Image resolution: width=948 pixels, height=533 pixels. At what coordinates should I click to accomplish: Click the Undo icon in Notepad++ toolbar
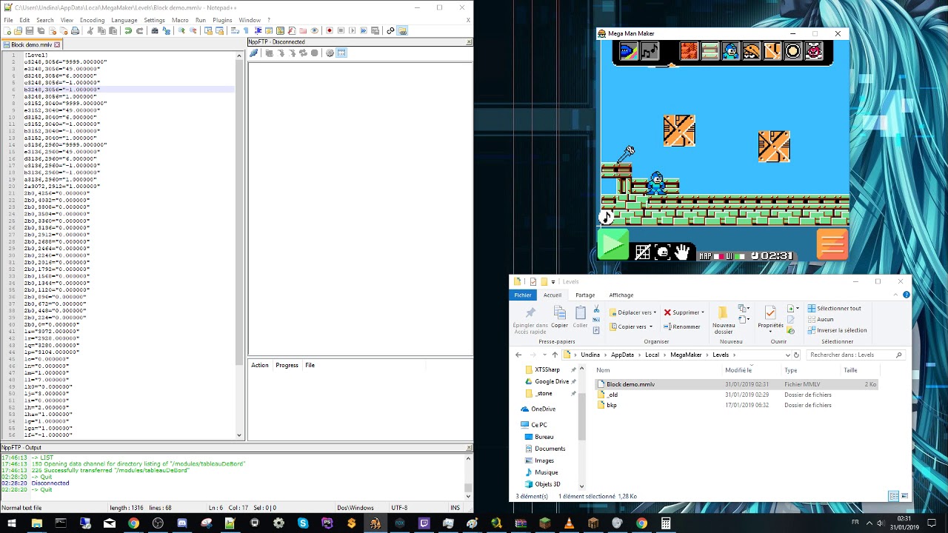pyautogui.click(x=128, y=30)
